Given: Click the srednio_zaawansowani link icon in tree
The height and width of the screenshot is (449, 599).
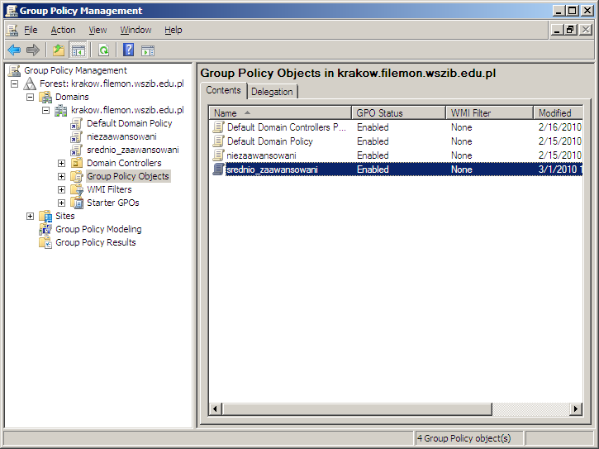Looking at the screenshot, I should point(76,150).
